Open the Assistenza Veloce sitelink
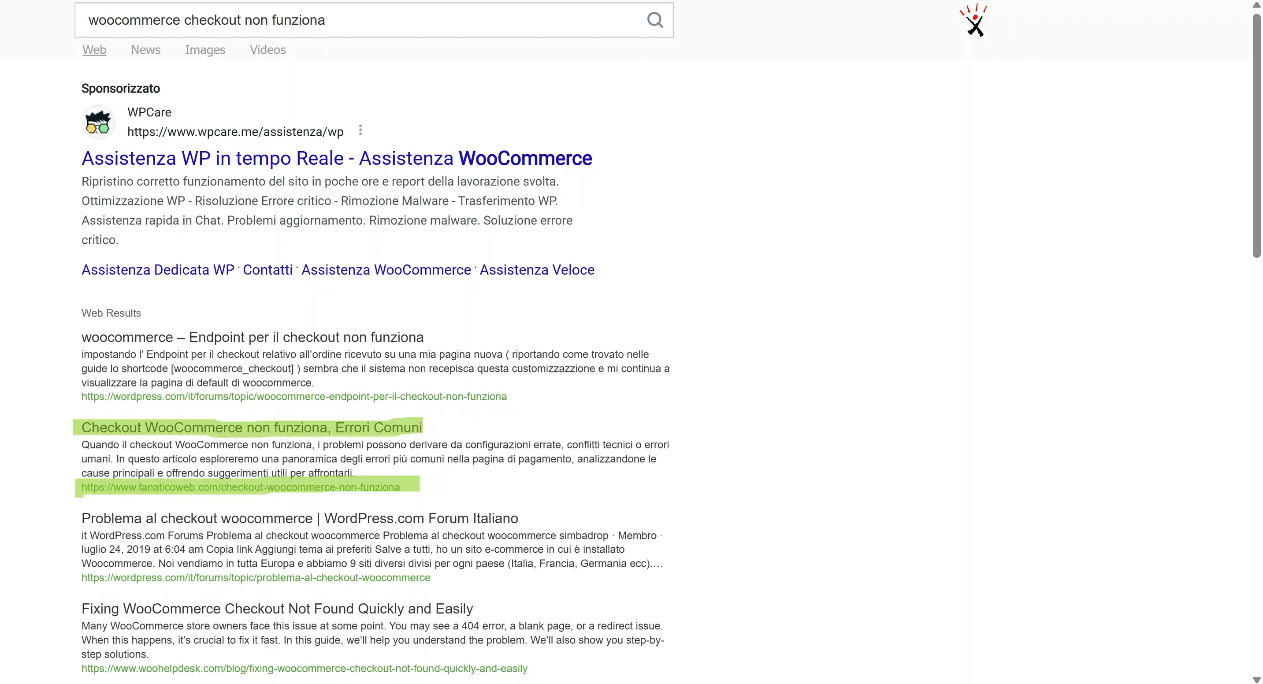 pos(537,270)
